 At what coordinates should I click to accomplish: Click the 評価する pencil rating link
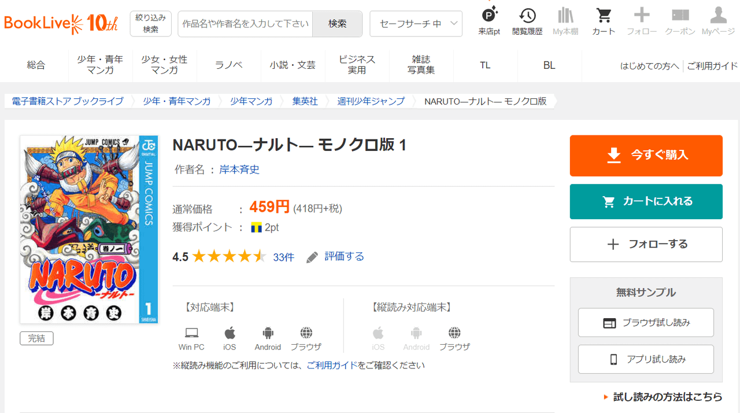point(336,256)
